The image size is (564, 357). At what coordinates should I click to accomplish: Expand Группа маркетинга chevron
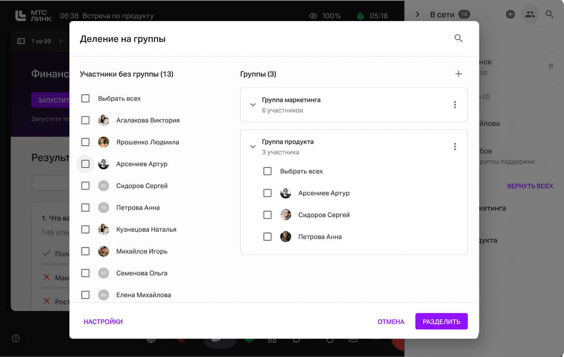coord(253,105)
